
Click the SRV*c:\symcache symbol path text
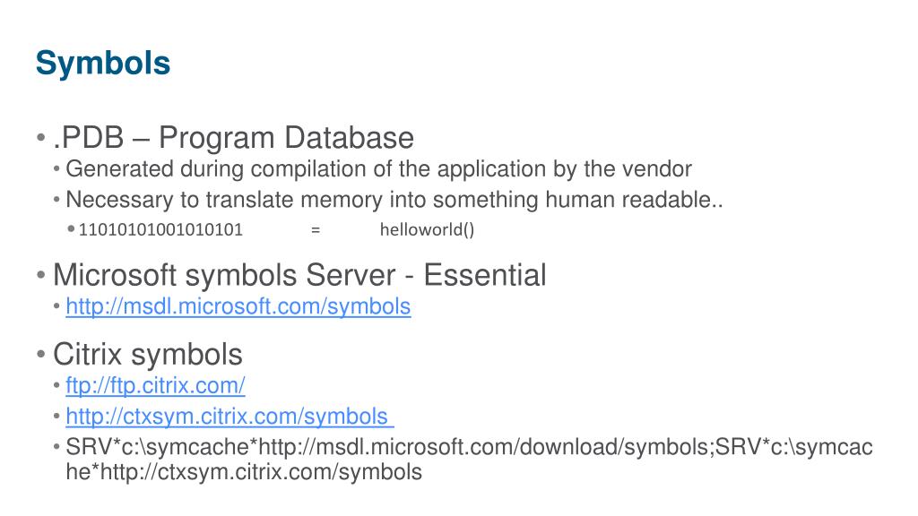coord(469,448)
